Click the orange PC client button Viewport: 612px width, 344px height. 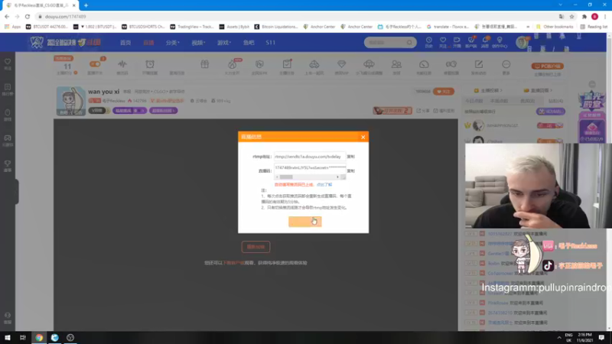(x=547, y=66)
